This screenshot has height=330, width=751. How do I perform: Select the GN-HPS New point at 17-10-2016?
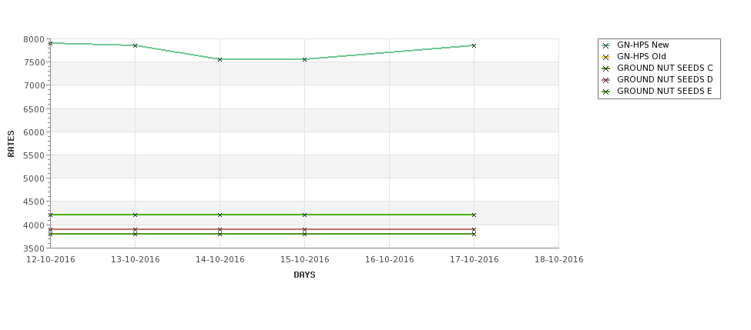point(474,45)
